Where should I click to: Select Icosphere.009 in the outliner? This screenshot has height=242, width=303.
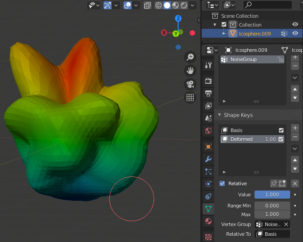point(255,34)
